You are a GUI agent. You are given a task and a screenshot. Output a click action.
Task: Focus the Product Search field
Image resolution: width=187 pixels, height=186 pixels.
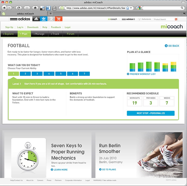[164, 19]
